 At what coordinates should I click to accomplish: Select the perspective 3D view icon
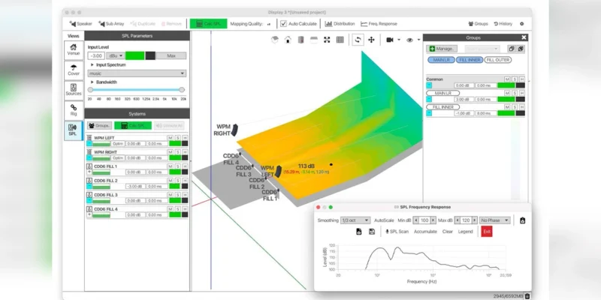(x=274, y=40)
